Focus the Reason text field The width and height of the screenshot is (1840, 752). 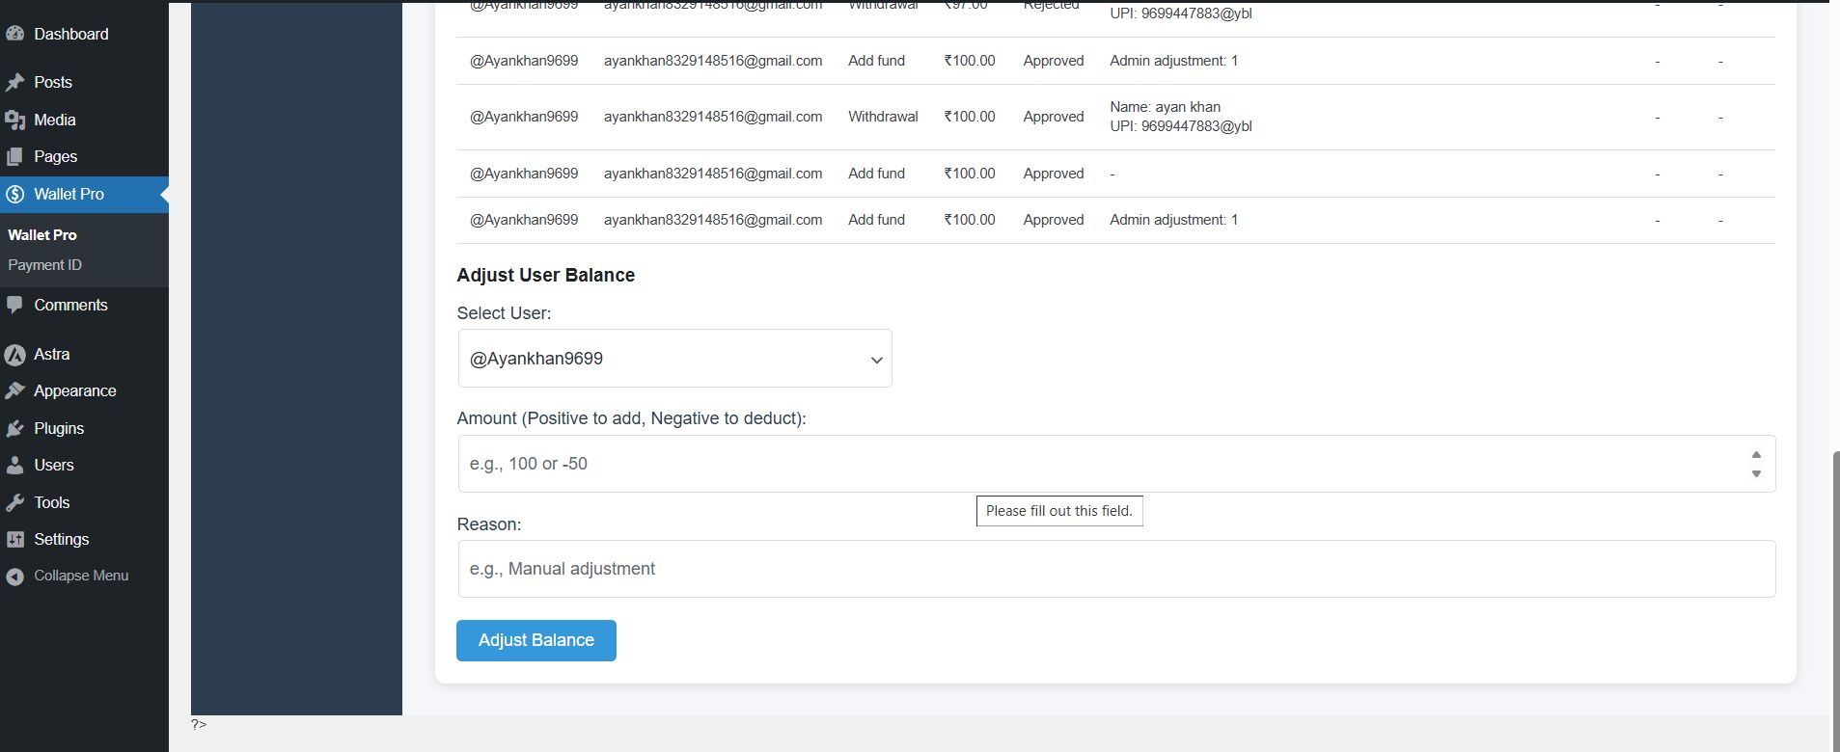pyautogui.click(x=1115, y=569)
